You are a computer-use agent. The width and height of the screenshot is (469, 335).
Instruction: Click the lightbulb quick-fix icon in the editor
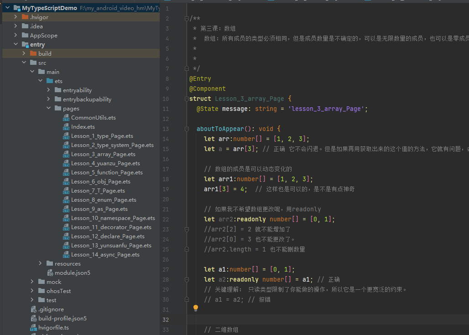pyautogui.click(x=196, y=308)
